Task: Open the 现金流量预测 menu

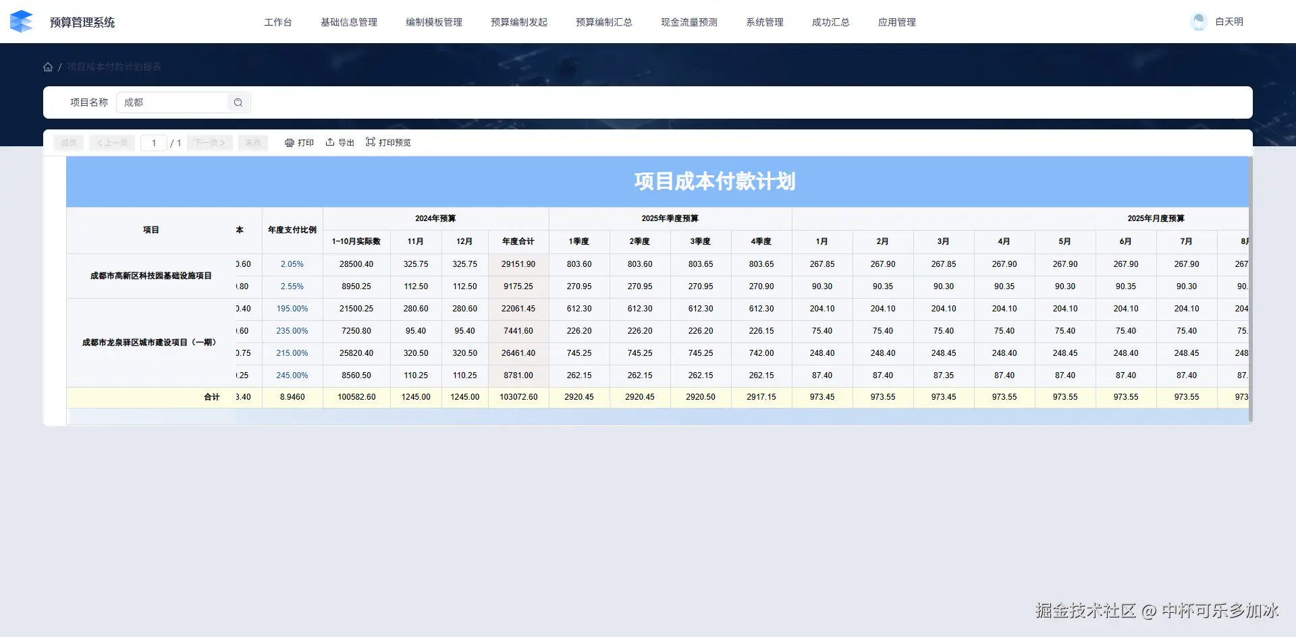Action: click(x=689, y=22)
